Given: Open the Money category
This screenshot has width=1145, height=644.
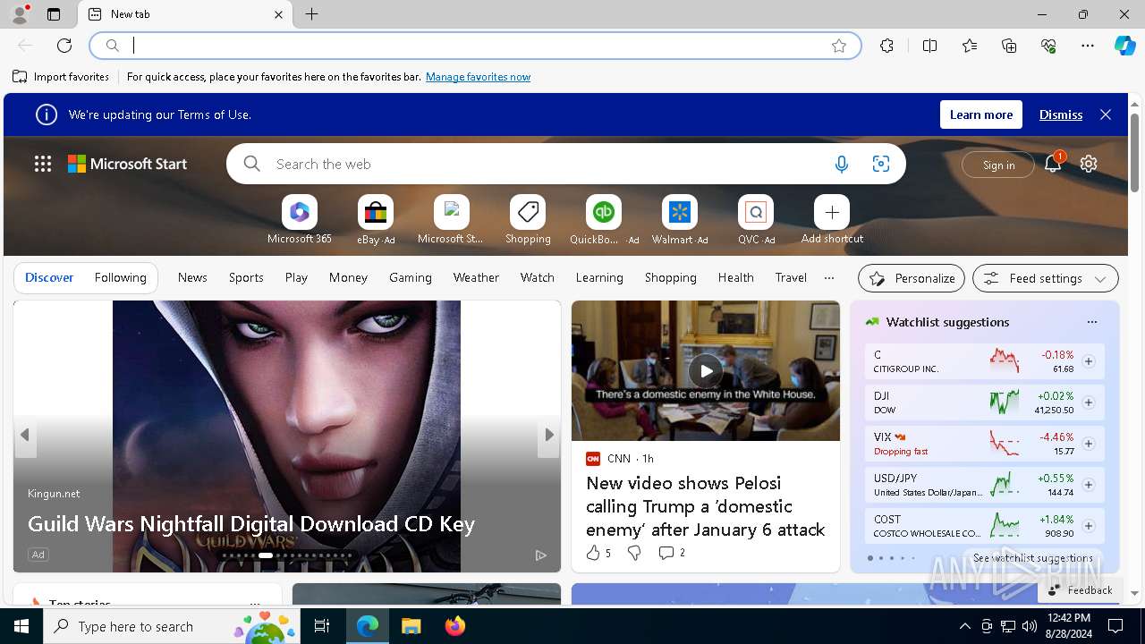Looking at the screenshot, I should pos(348,277).
